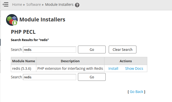Install the redis module
The image size is (172, 102).
coord(113,69)
